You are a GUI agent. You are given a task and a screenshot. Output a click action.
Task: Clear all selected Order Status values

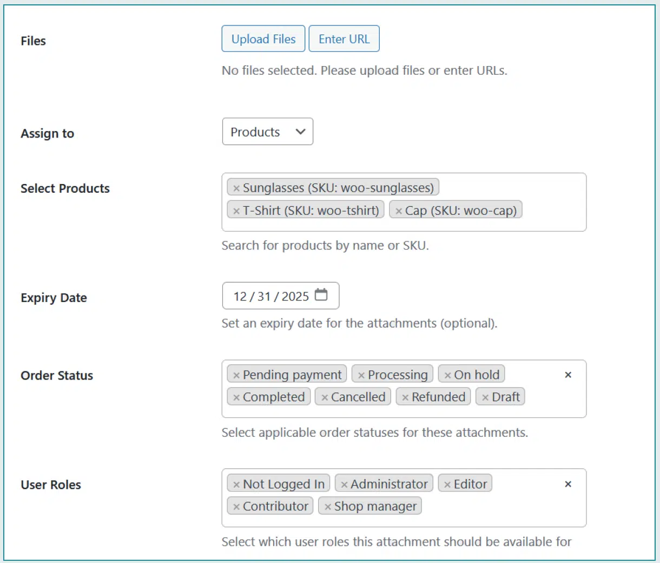[568, 375]
